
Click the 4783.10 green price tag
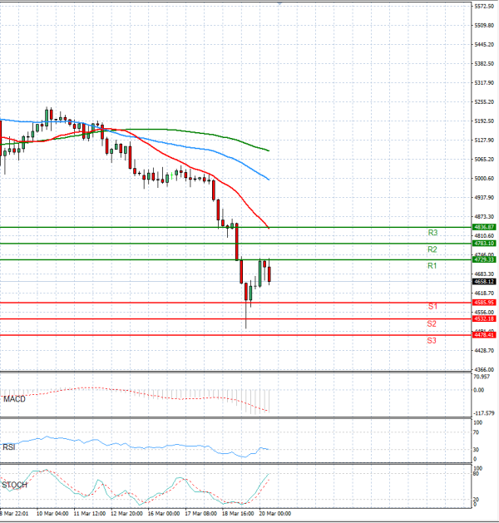pos(484,243)
